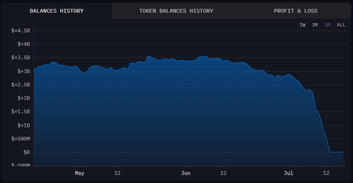This screenshot has height=183, width=353.
Task: Click the $+3.5B axis label
Action: click(21, 58)
